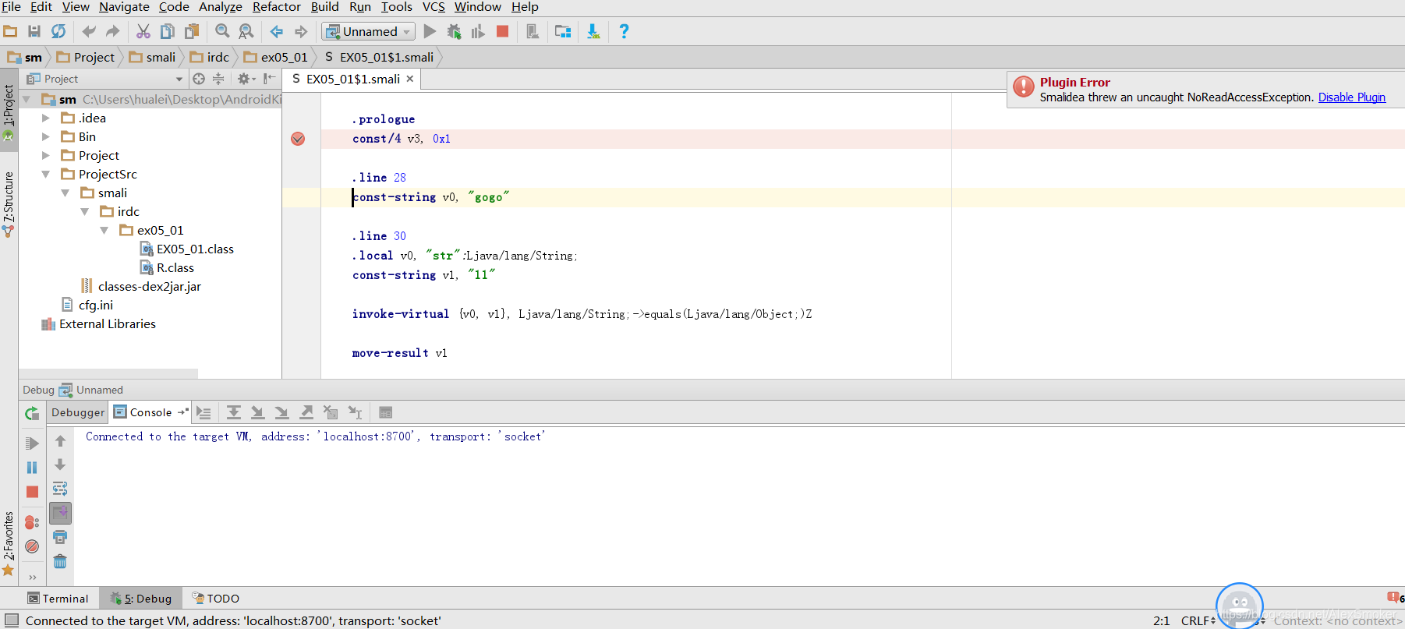Toggle soft-wrap in console
The image size is (1405, 629).
point(60,489)
